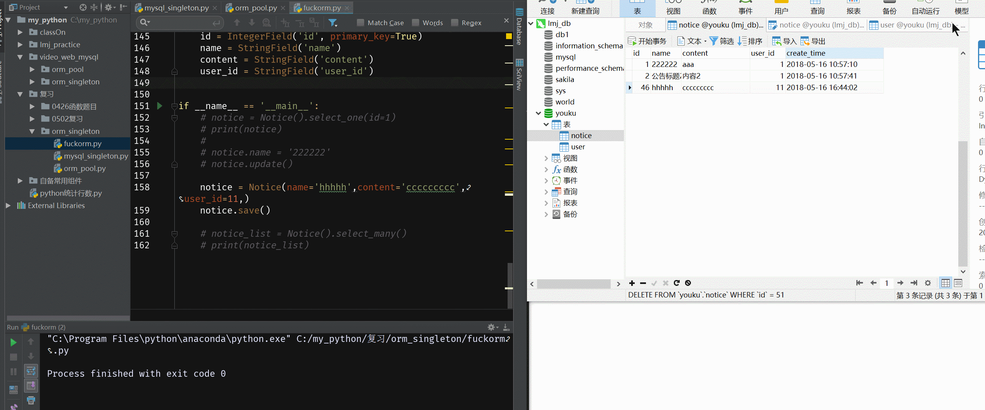Switch to form view icon in Navicat

click(958, 283)
